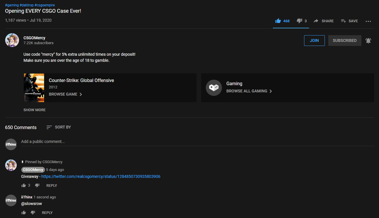This screenshot has width=379, height=218.
Task: Open the Twitter giveaway link
Action: (x=101, y=177)
